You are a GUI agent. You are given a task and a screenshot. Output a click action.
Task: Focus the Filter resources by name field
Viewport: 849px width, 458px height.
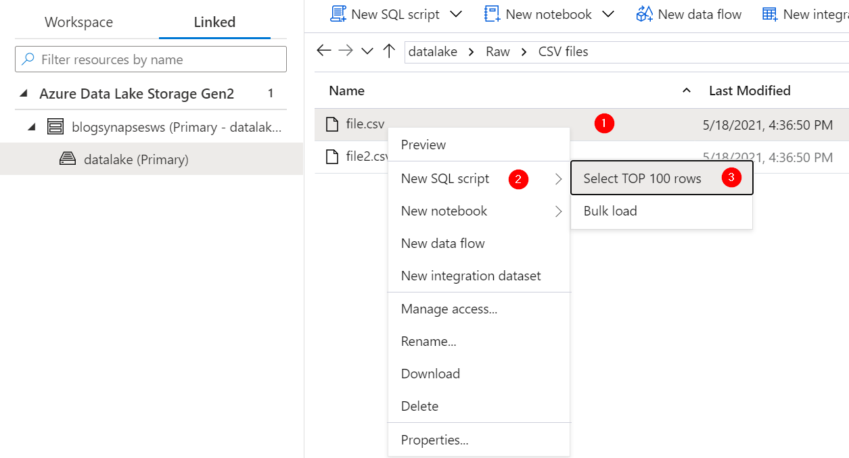tap(151, 59)
